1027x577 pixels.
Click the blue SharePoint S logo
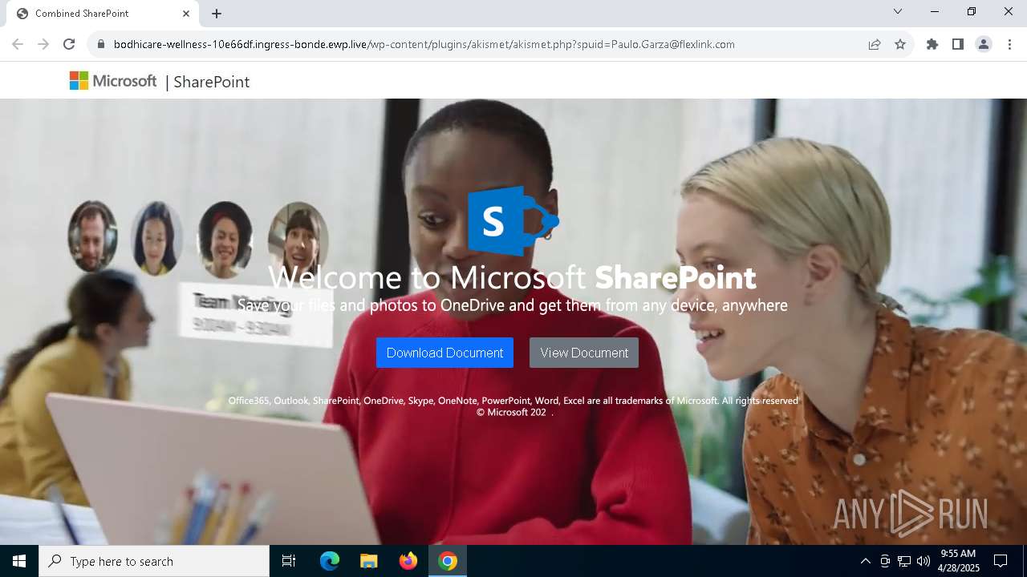(x=513, y=220)
